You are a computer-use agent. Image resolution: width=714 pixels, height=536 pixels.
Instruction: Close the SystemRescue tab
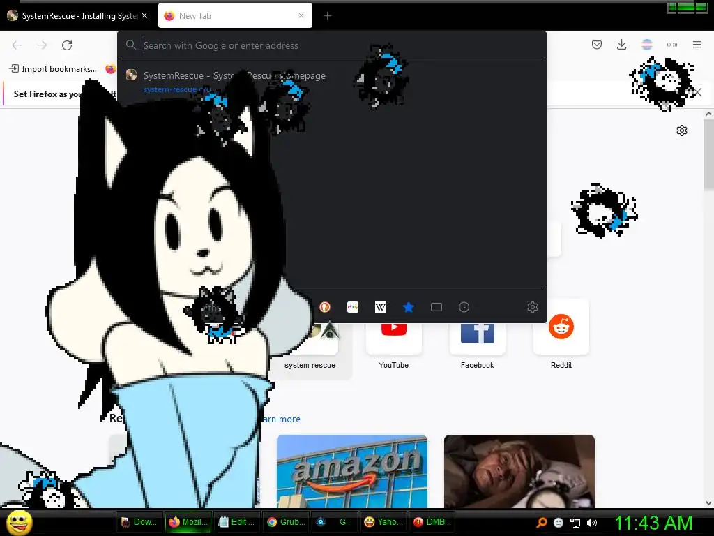click(144, 15)
